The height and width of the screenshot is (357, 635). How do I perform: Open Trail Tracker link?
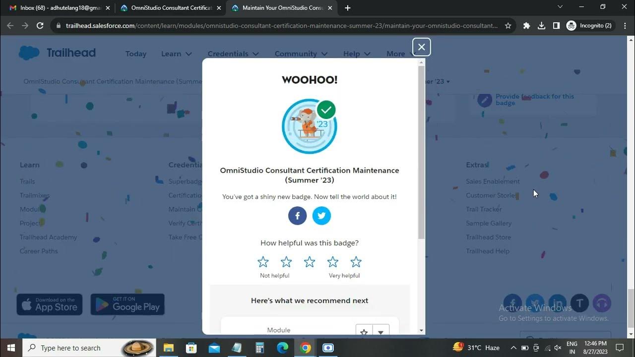click(484, 209)
